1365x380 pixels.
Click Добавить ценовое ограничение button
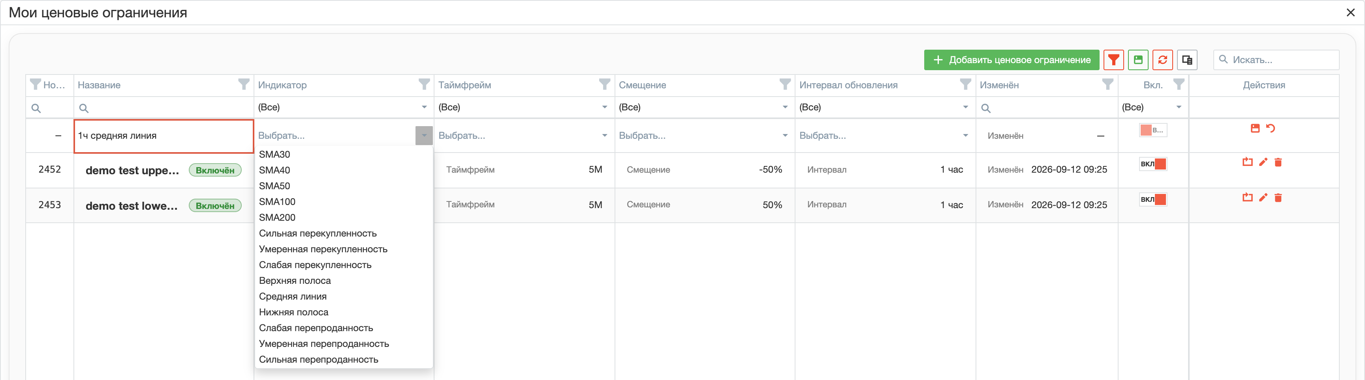[x=1012, y=60]
